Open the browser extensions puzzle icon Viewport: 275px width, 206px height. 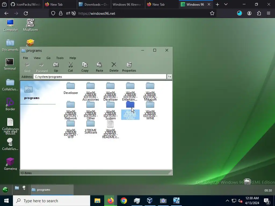259,13
